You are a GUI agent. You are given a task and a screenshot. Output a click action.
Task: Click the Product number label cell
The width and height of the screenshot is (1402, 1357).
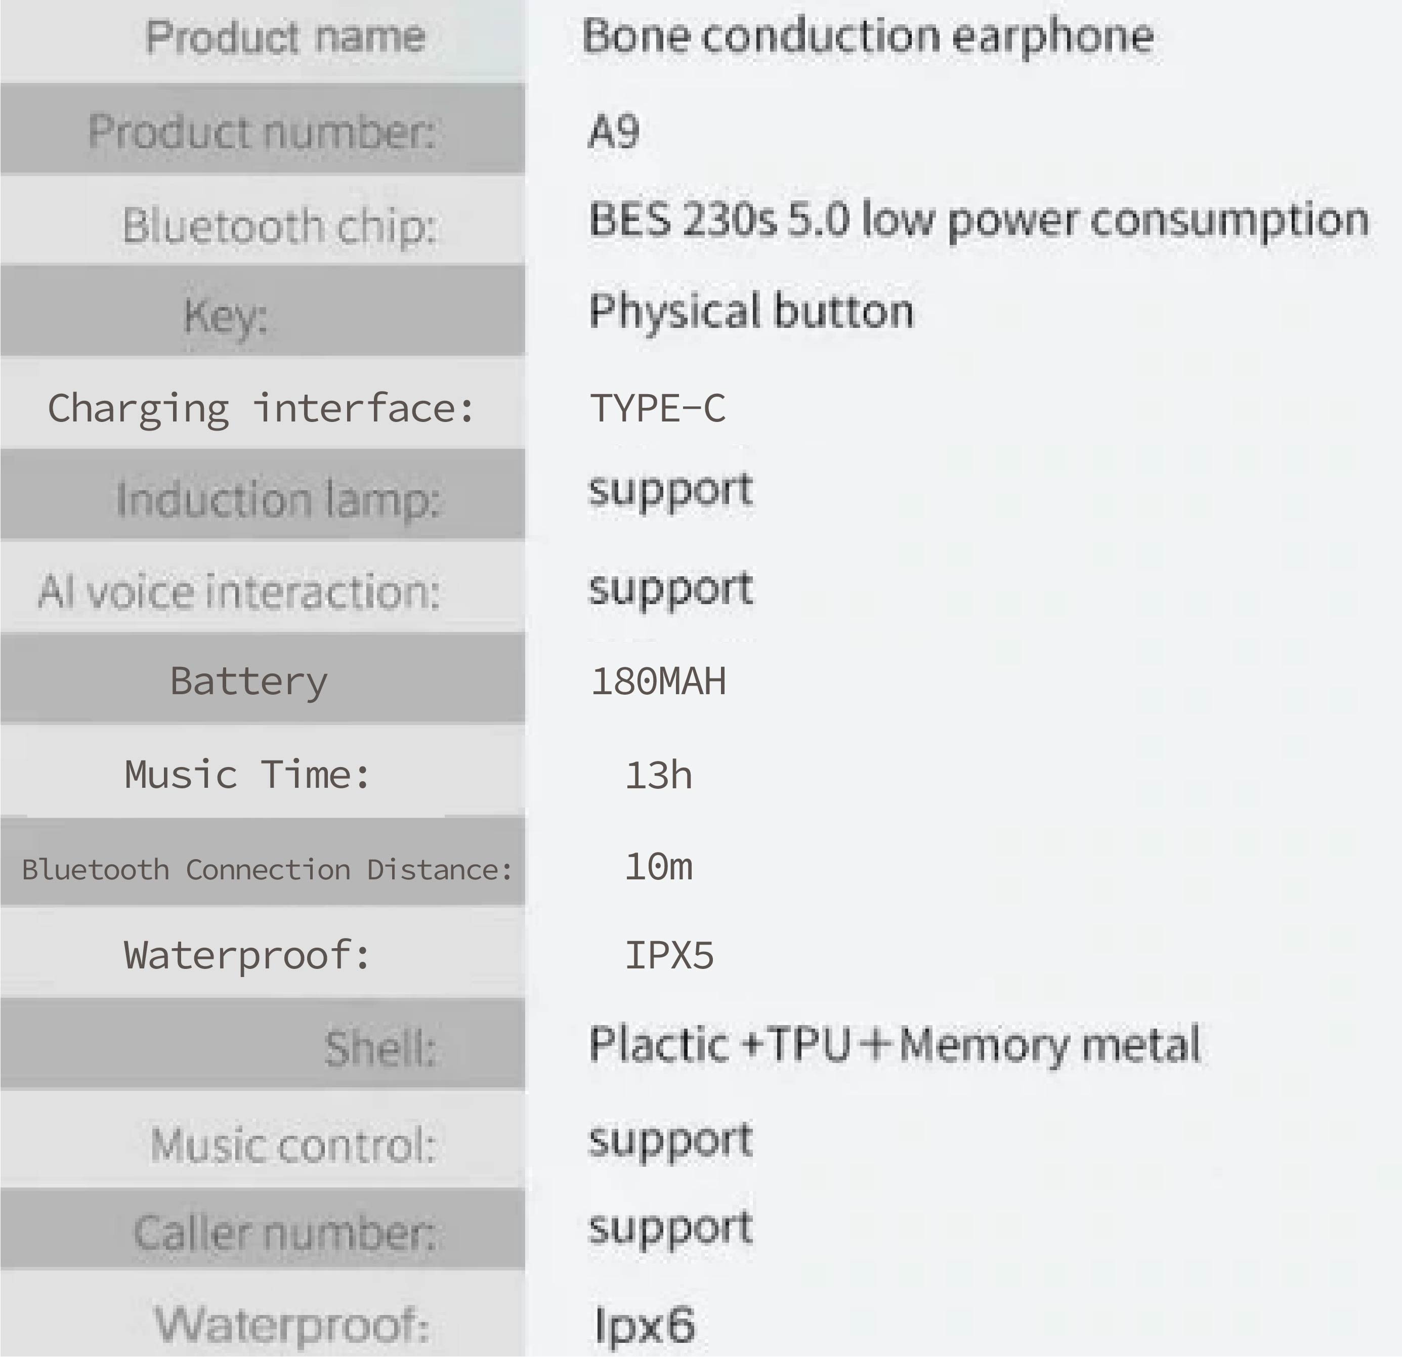click(263, 129)
